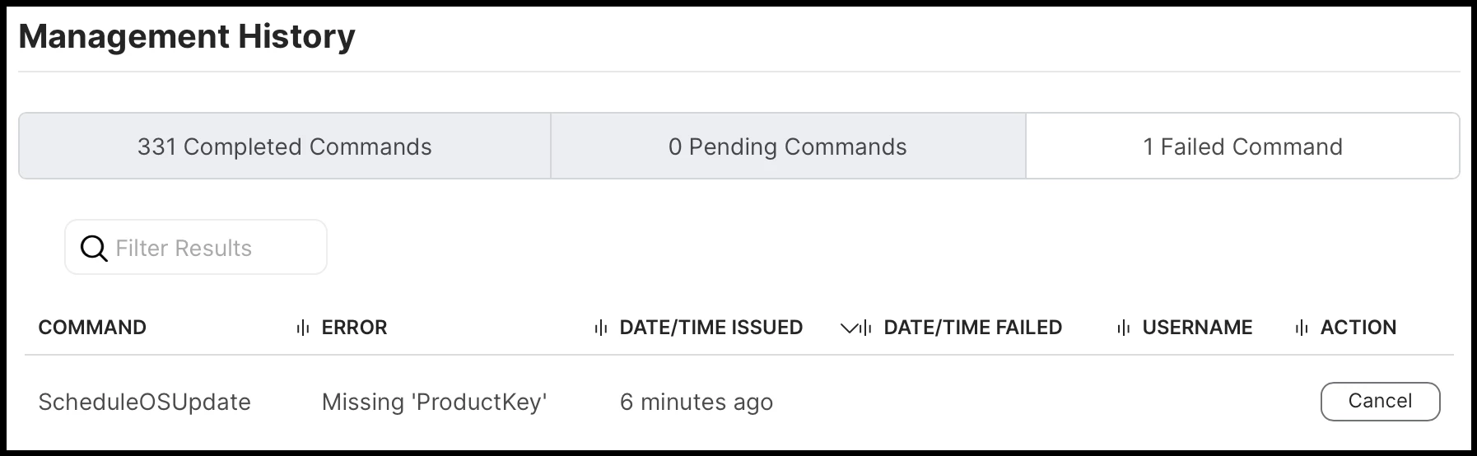
Task: Click the Missing 'ProductKey' error text
Action: click(434, 402)
